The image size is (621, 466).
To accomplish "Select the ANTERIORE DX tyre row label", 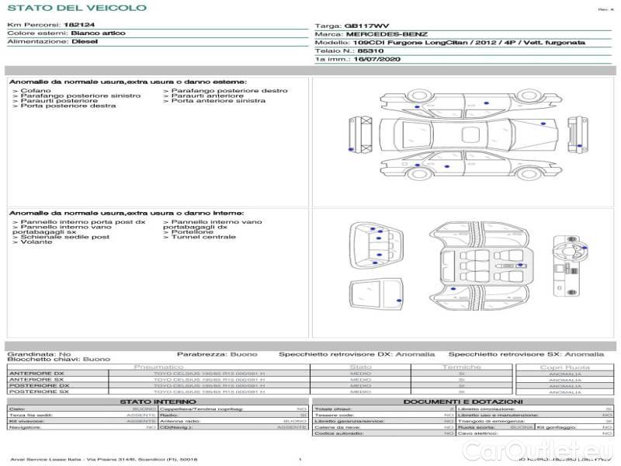I will point(36,374).
